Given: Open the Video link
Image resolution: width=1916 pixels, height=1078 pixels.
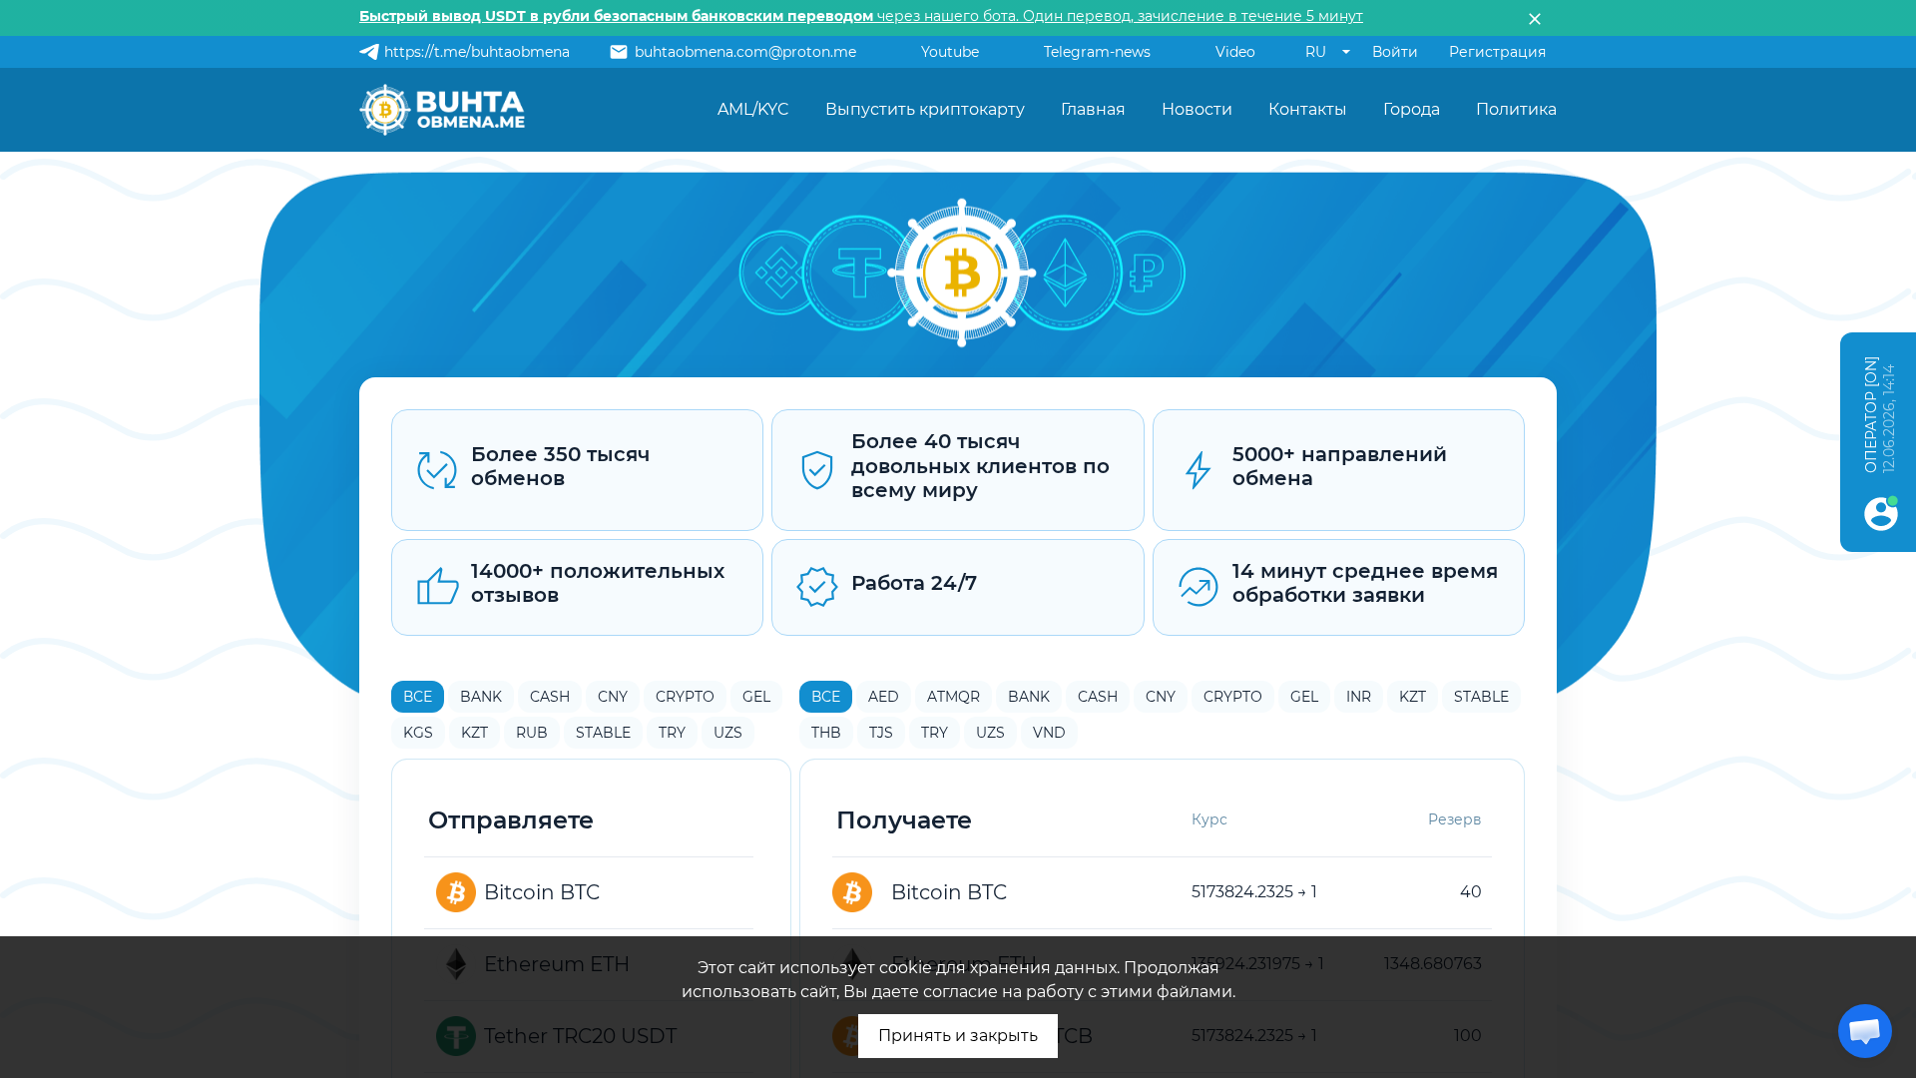Looking at the screenshot, I should point(1234,52).
